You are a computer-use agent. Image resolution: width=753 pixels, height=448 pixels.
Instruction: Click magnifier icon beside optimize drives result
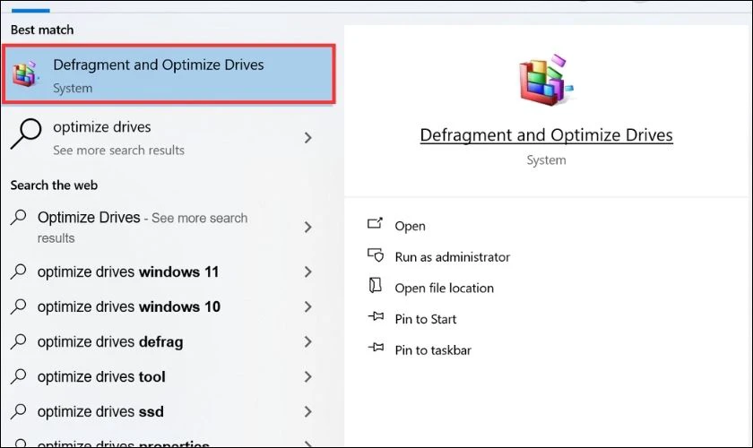coord(26,134)
